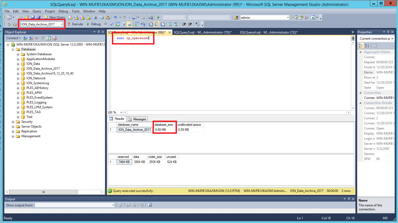Screen dimensions: 398x223
Task: Close the SQLQuery6.sql tab
Action: pos(169,32)
